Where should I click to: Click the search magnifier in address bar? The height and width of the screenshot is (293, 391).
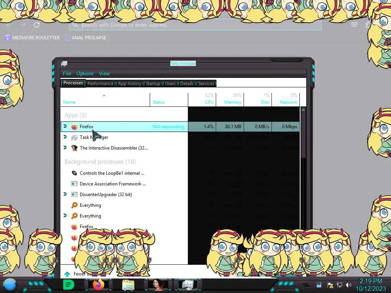[75, 25]
